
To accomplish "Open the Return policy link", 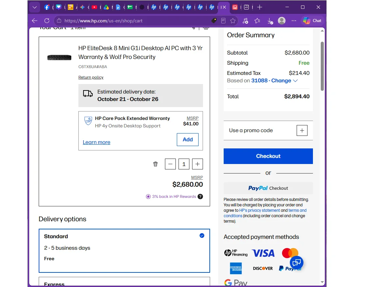I will (x=91, y=77).
